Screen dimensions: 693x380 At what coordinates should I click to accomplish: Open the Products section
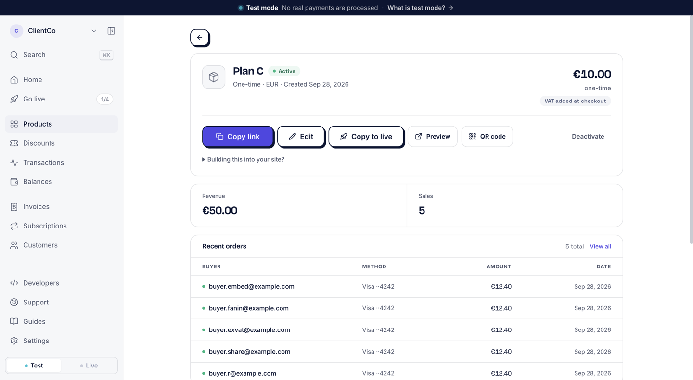click(x=62, y=124)
